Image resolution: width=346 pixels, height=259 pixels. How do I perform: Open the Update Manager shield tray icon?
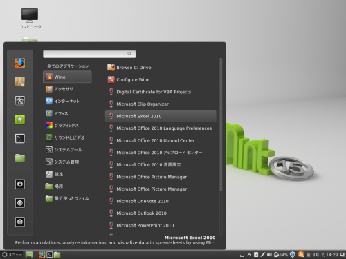(293, 255)
